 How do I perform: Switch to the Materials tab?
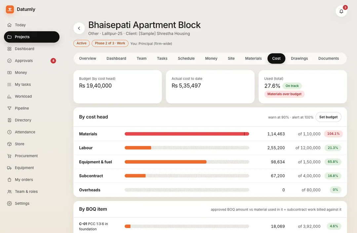click(254, 58)
